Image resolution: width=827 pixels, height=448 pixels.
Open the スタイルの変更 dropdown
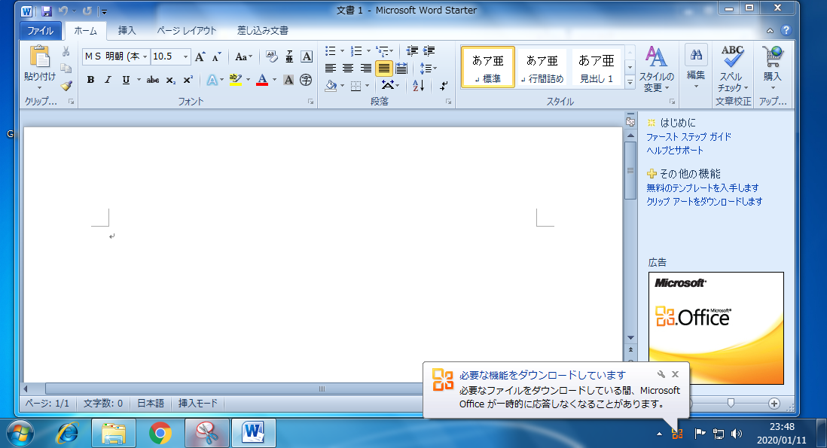tap(656, 69)
